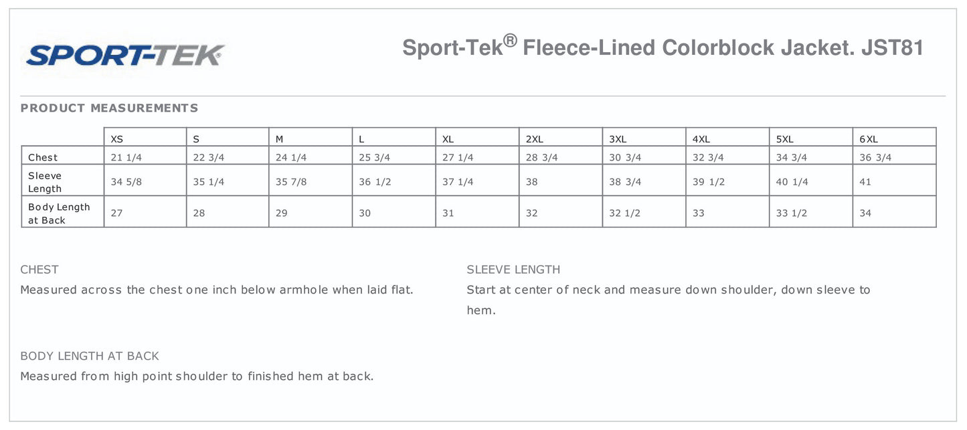Click the 5XL chest value 34 3/4
The width and height of the screenshot is (967, 430).
pyautogui.click(x=791, y=157)
